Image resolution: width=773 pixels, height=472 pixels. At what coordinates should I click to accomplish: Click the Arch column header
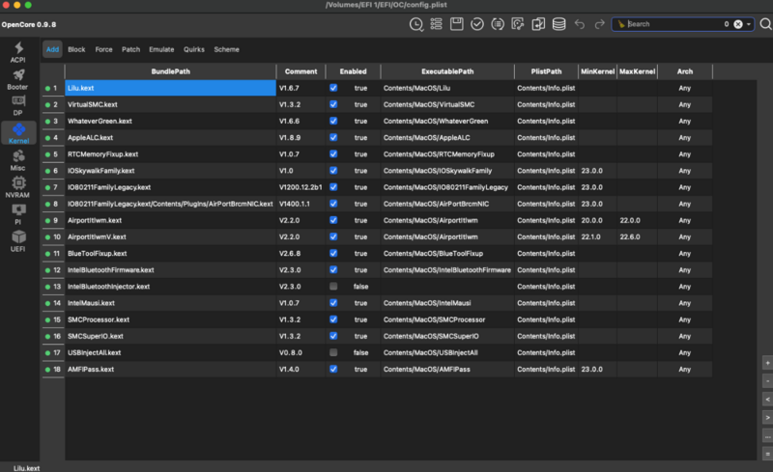tap(685, 71)
